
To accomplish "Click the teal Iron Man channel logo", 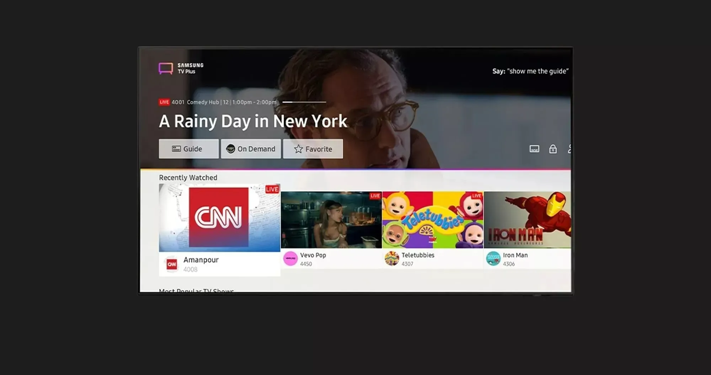I will pos(493,259).
